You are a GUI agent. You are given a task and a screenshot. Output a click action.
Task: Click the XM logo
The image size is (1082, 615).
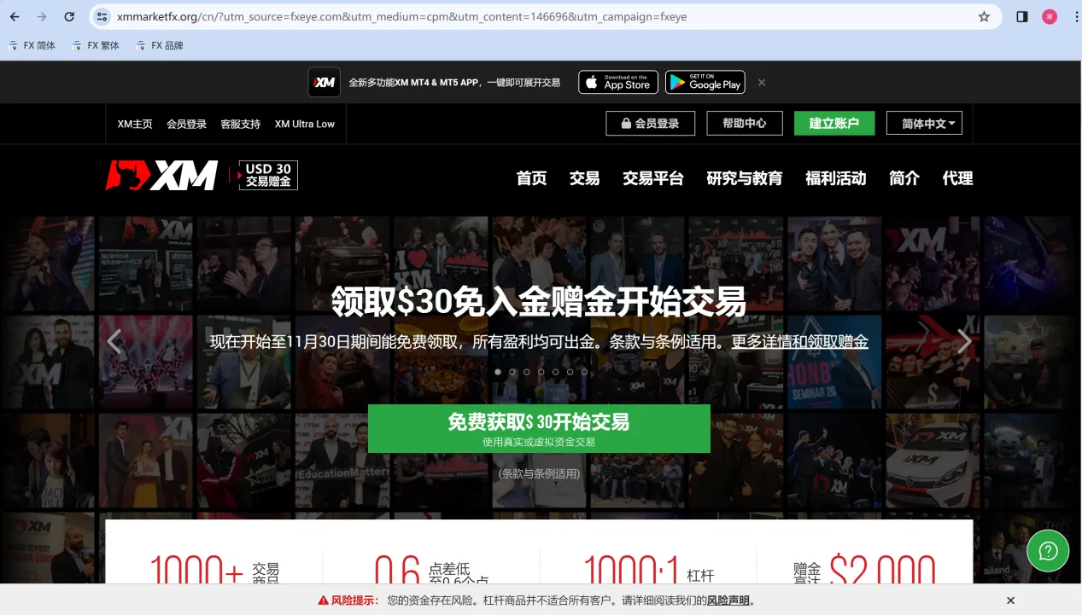coord(161,176)
